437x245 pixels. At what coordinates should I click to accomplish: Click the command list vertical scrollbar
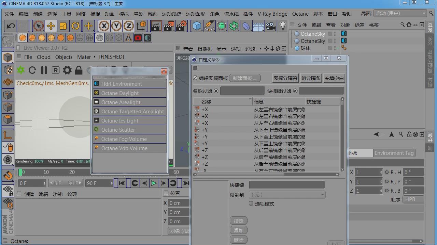tap(342, 134)
